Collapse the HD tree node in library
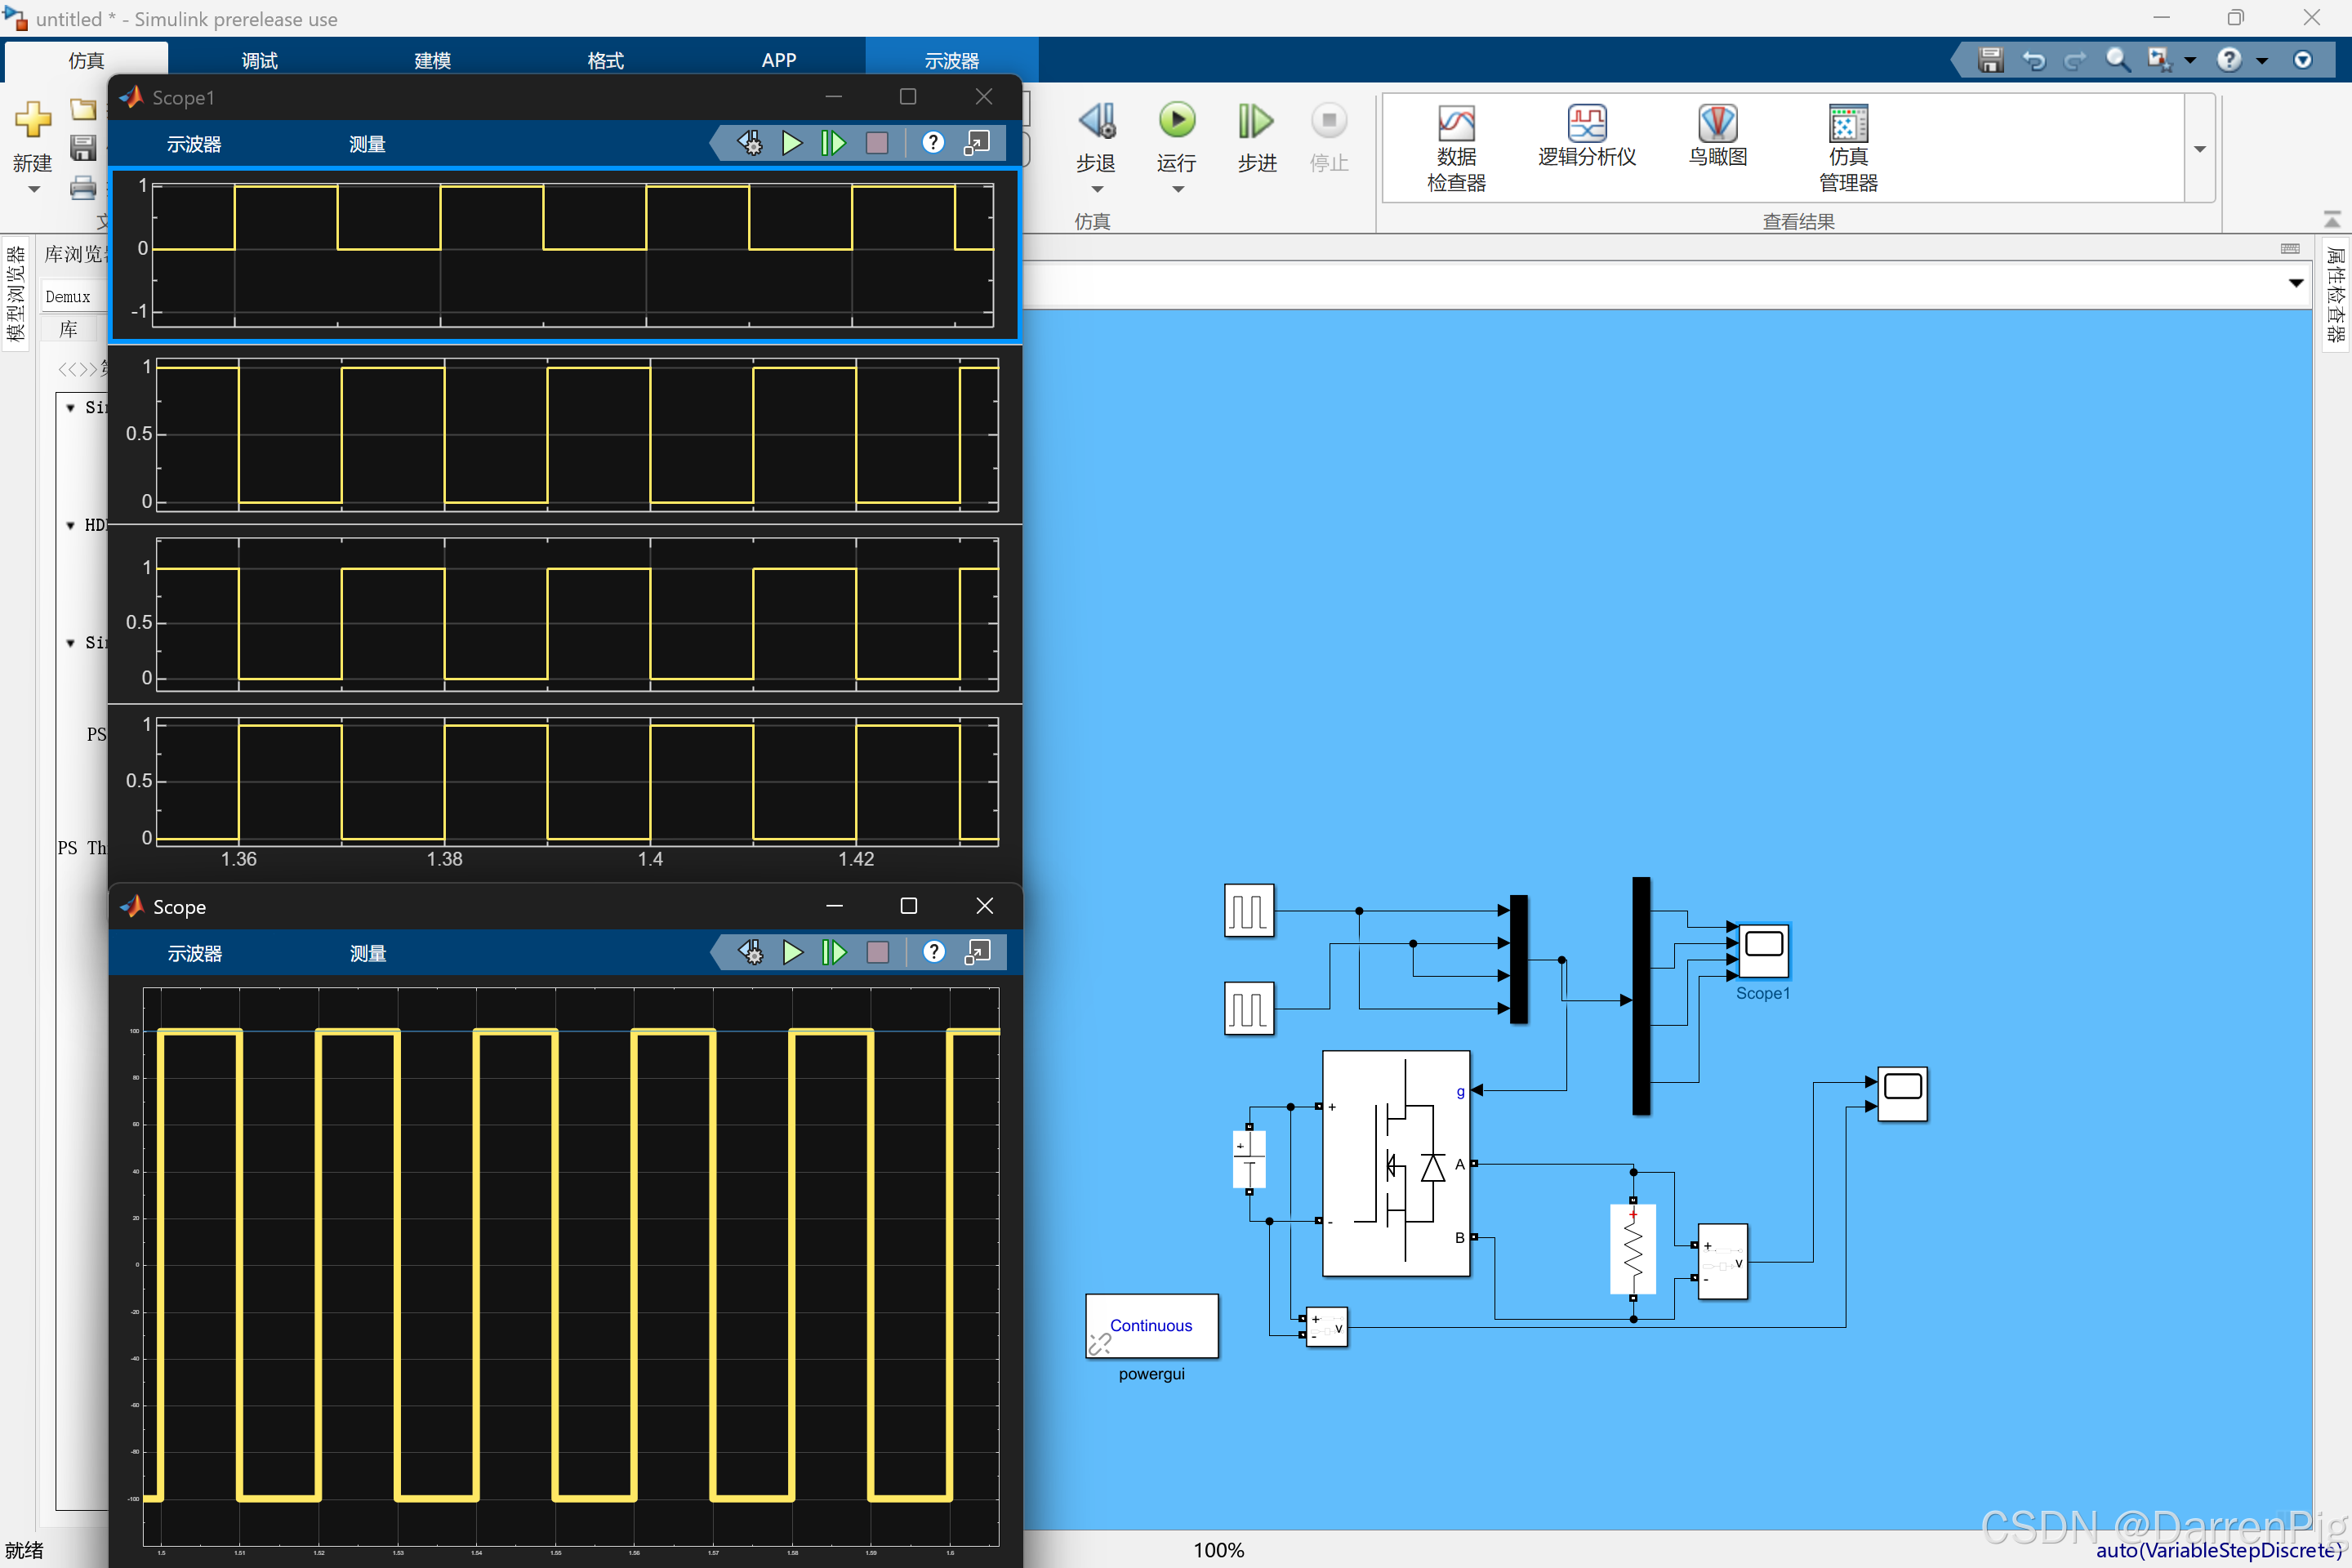Viewport: 2352px width, 1568px height. 70,525
